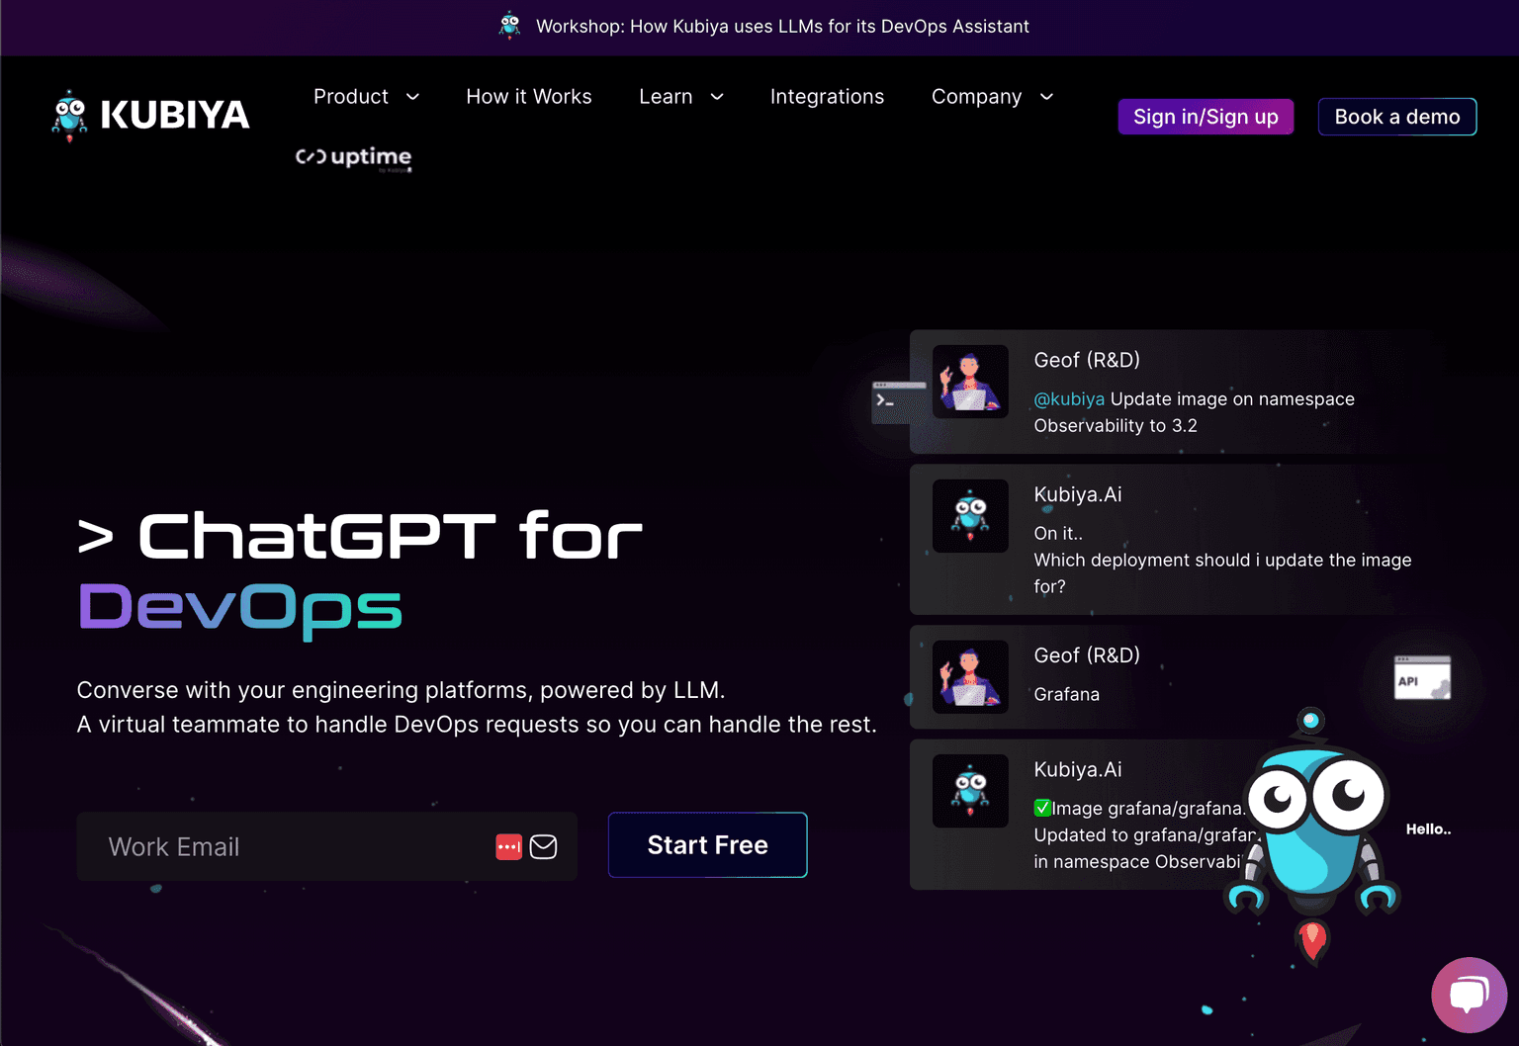Click the Kubiya logo in the header
Image resolution: width=1519 pixels, height=1046 pixels.
click(150, 116)
